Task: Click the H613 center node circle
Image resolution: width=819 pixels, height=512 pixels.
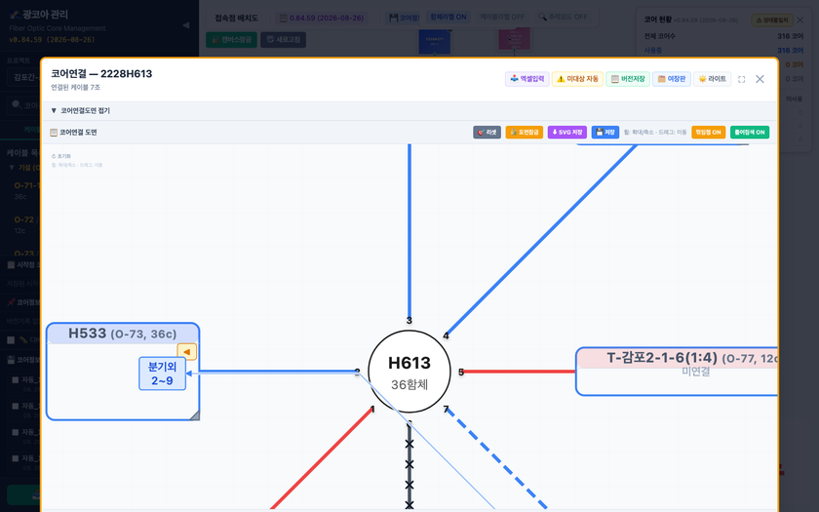Action: pos(409,372)
